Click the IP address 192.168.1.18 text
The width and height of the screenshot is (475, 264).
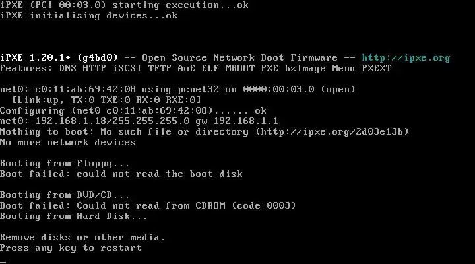(65, 121)
